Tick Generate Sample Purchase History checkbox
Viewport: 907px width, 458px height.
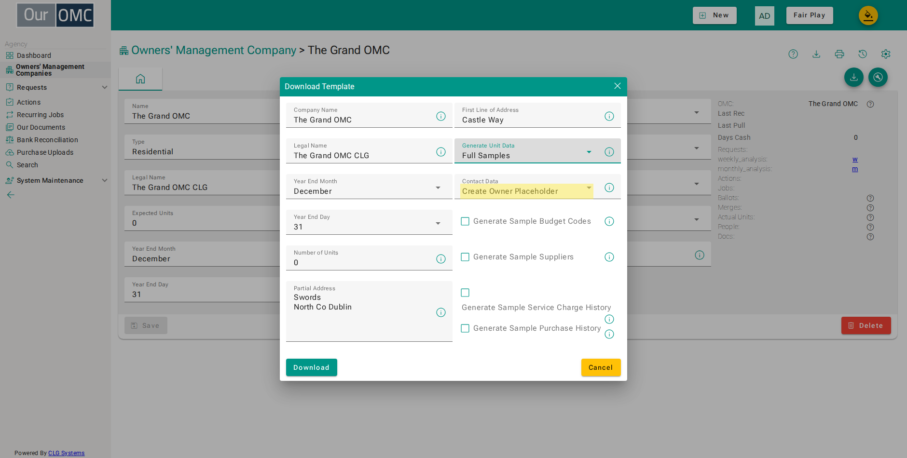(465, 328)
